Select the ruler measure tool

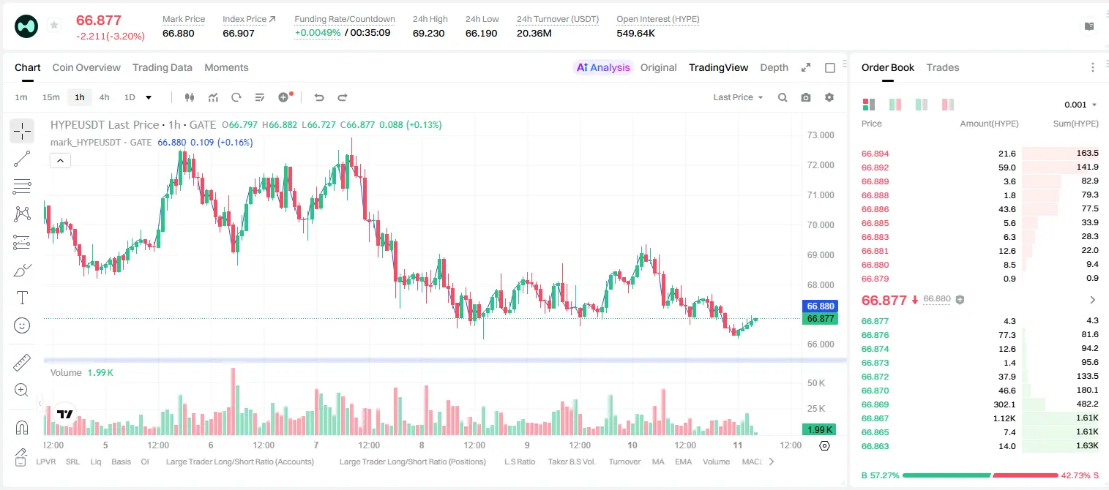tap(22, 362)
